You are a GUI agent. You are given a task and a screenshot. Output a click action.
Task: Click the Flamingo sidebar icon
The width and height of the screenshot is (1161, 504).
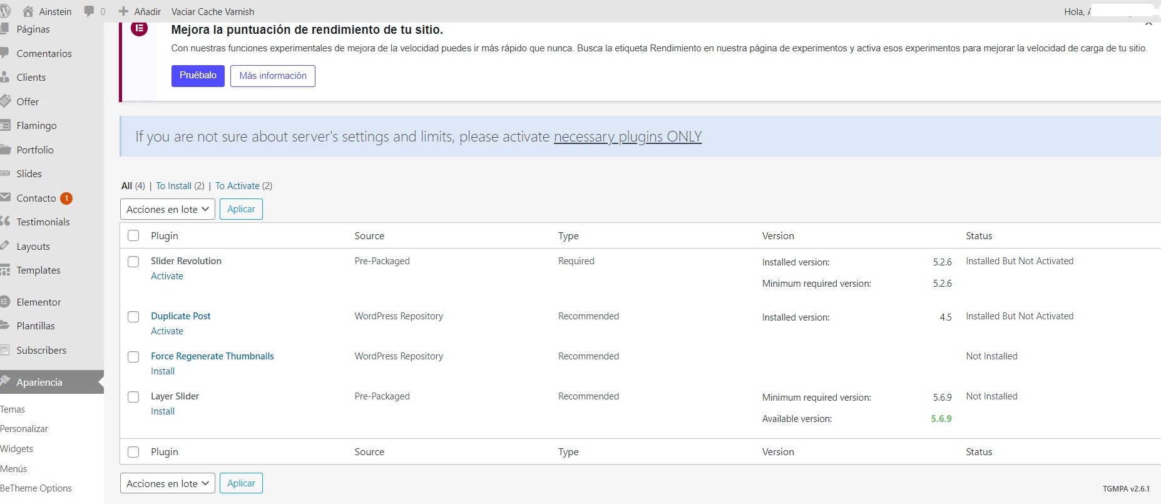point(4,125)
